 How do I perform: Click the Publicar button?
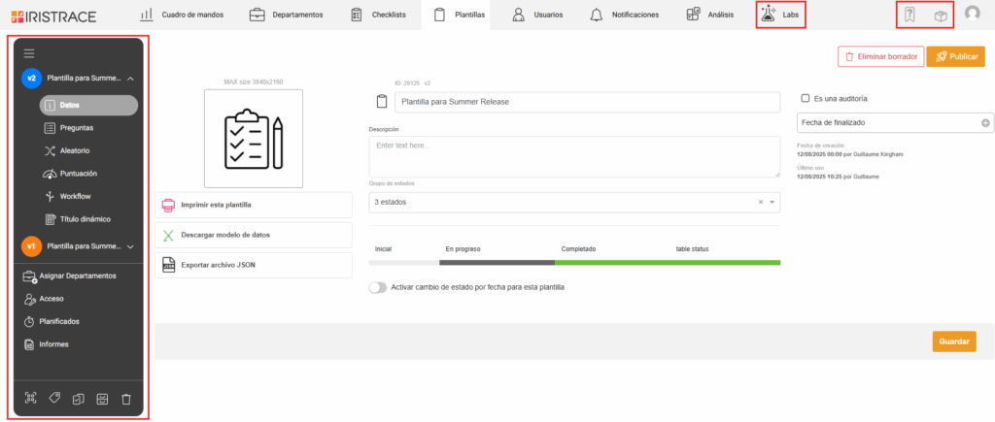[955, 57]
